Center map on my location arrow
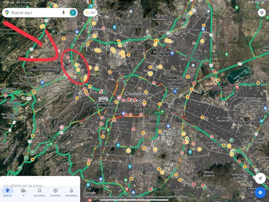269x202 pixels. click(x=260, y=178)
